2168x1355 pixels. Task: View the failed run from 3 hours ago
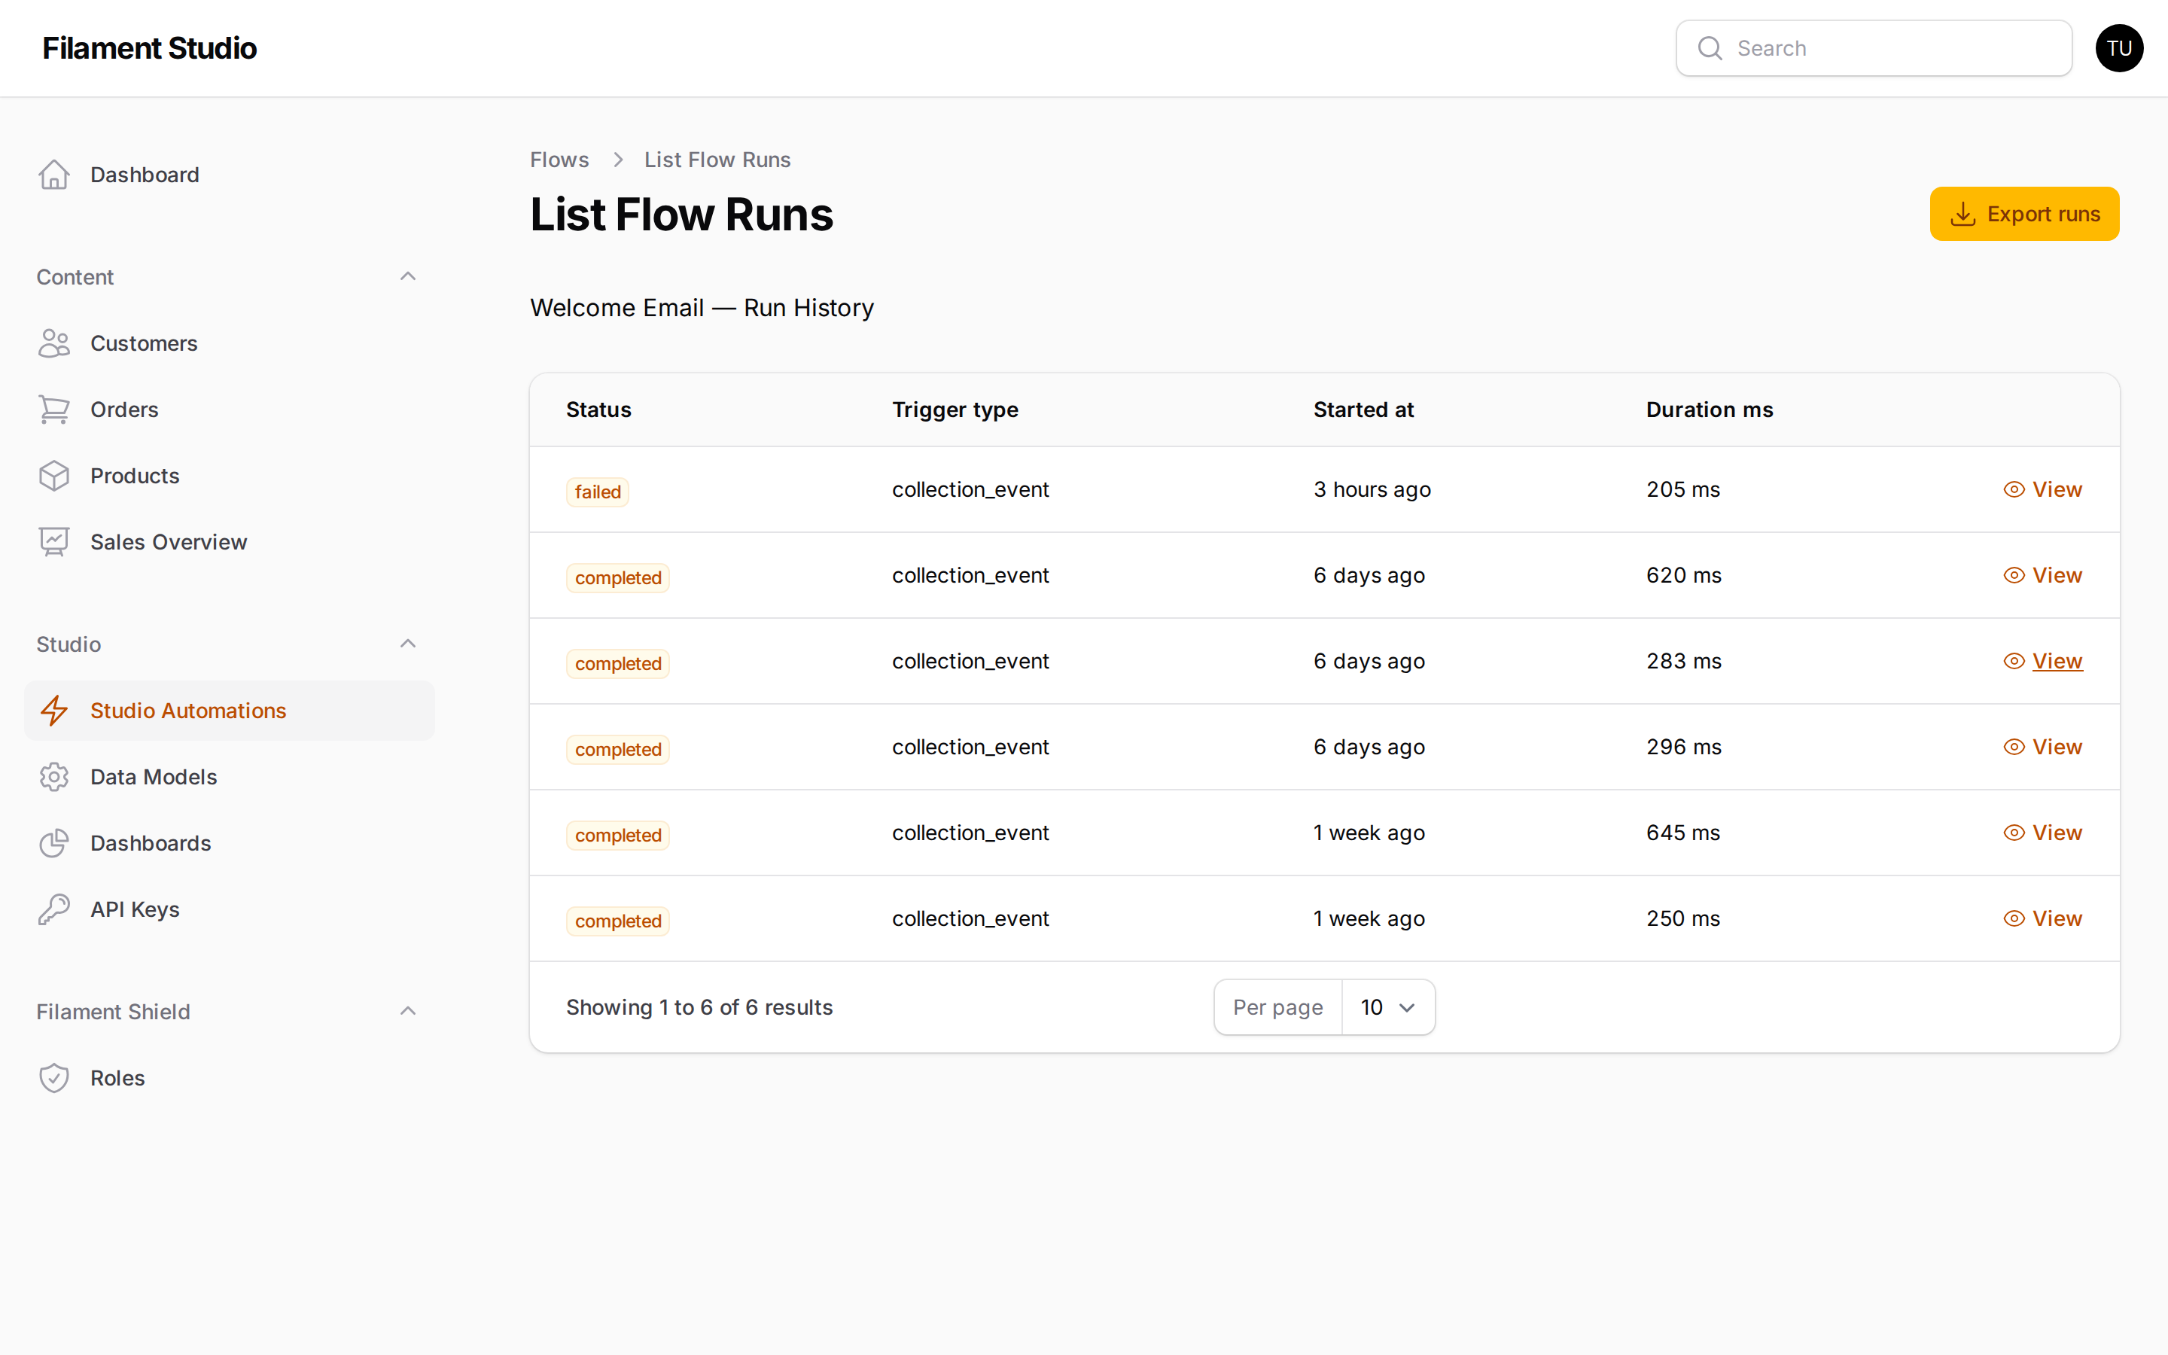click(2042, 489)
